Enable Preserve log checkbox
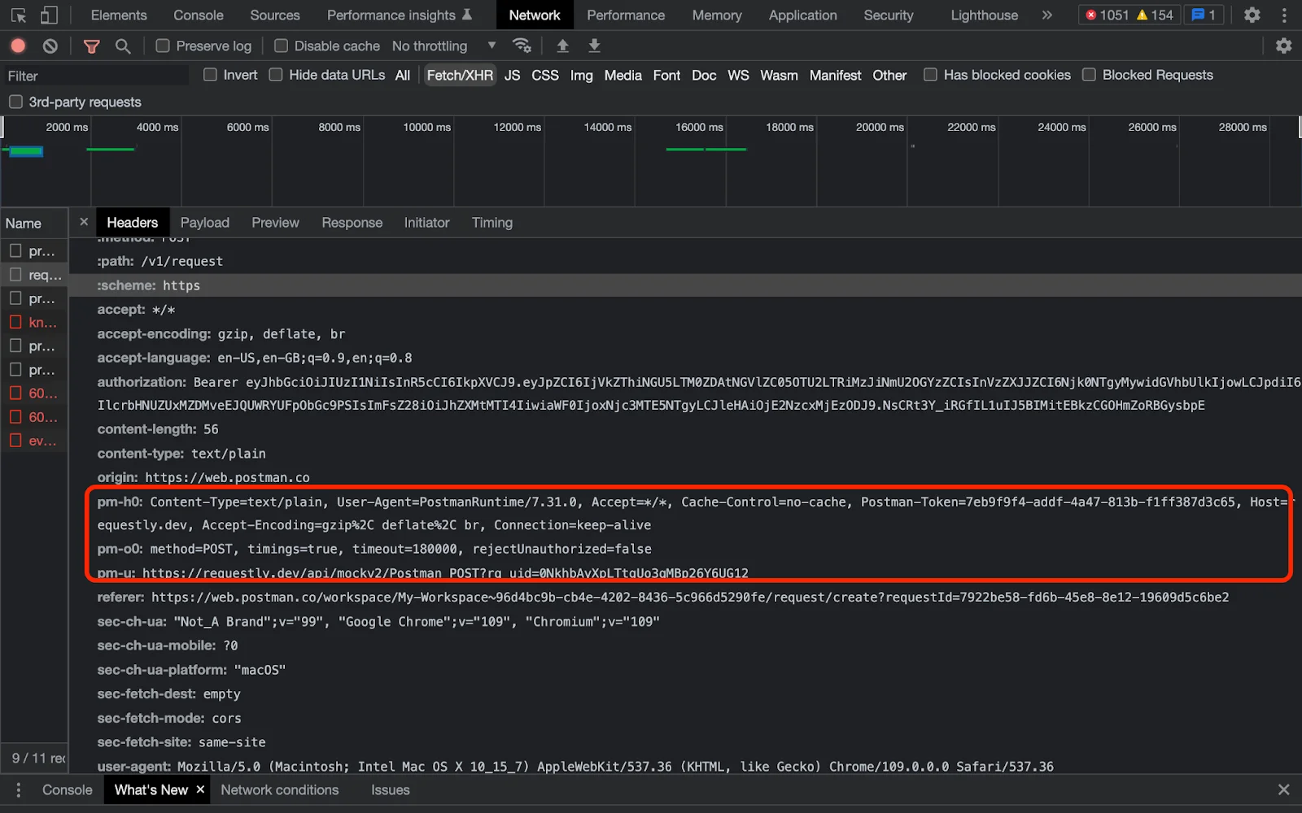 point(163,46)
